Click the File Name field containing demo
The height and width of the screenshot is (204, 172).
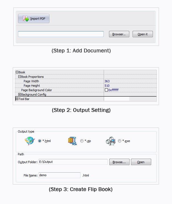(59, 175)
